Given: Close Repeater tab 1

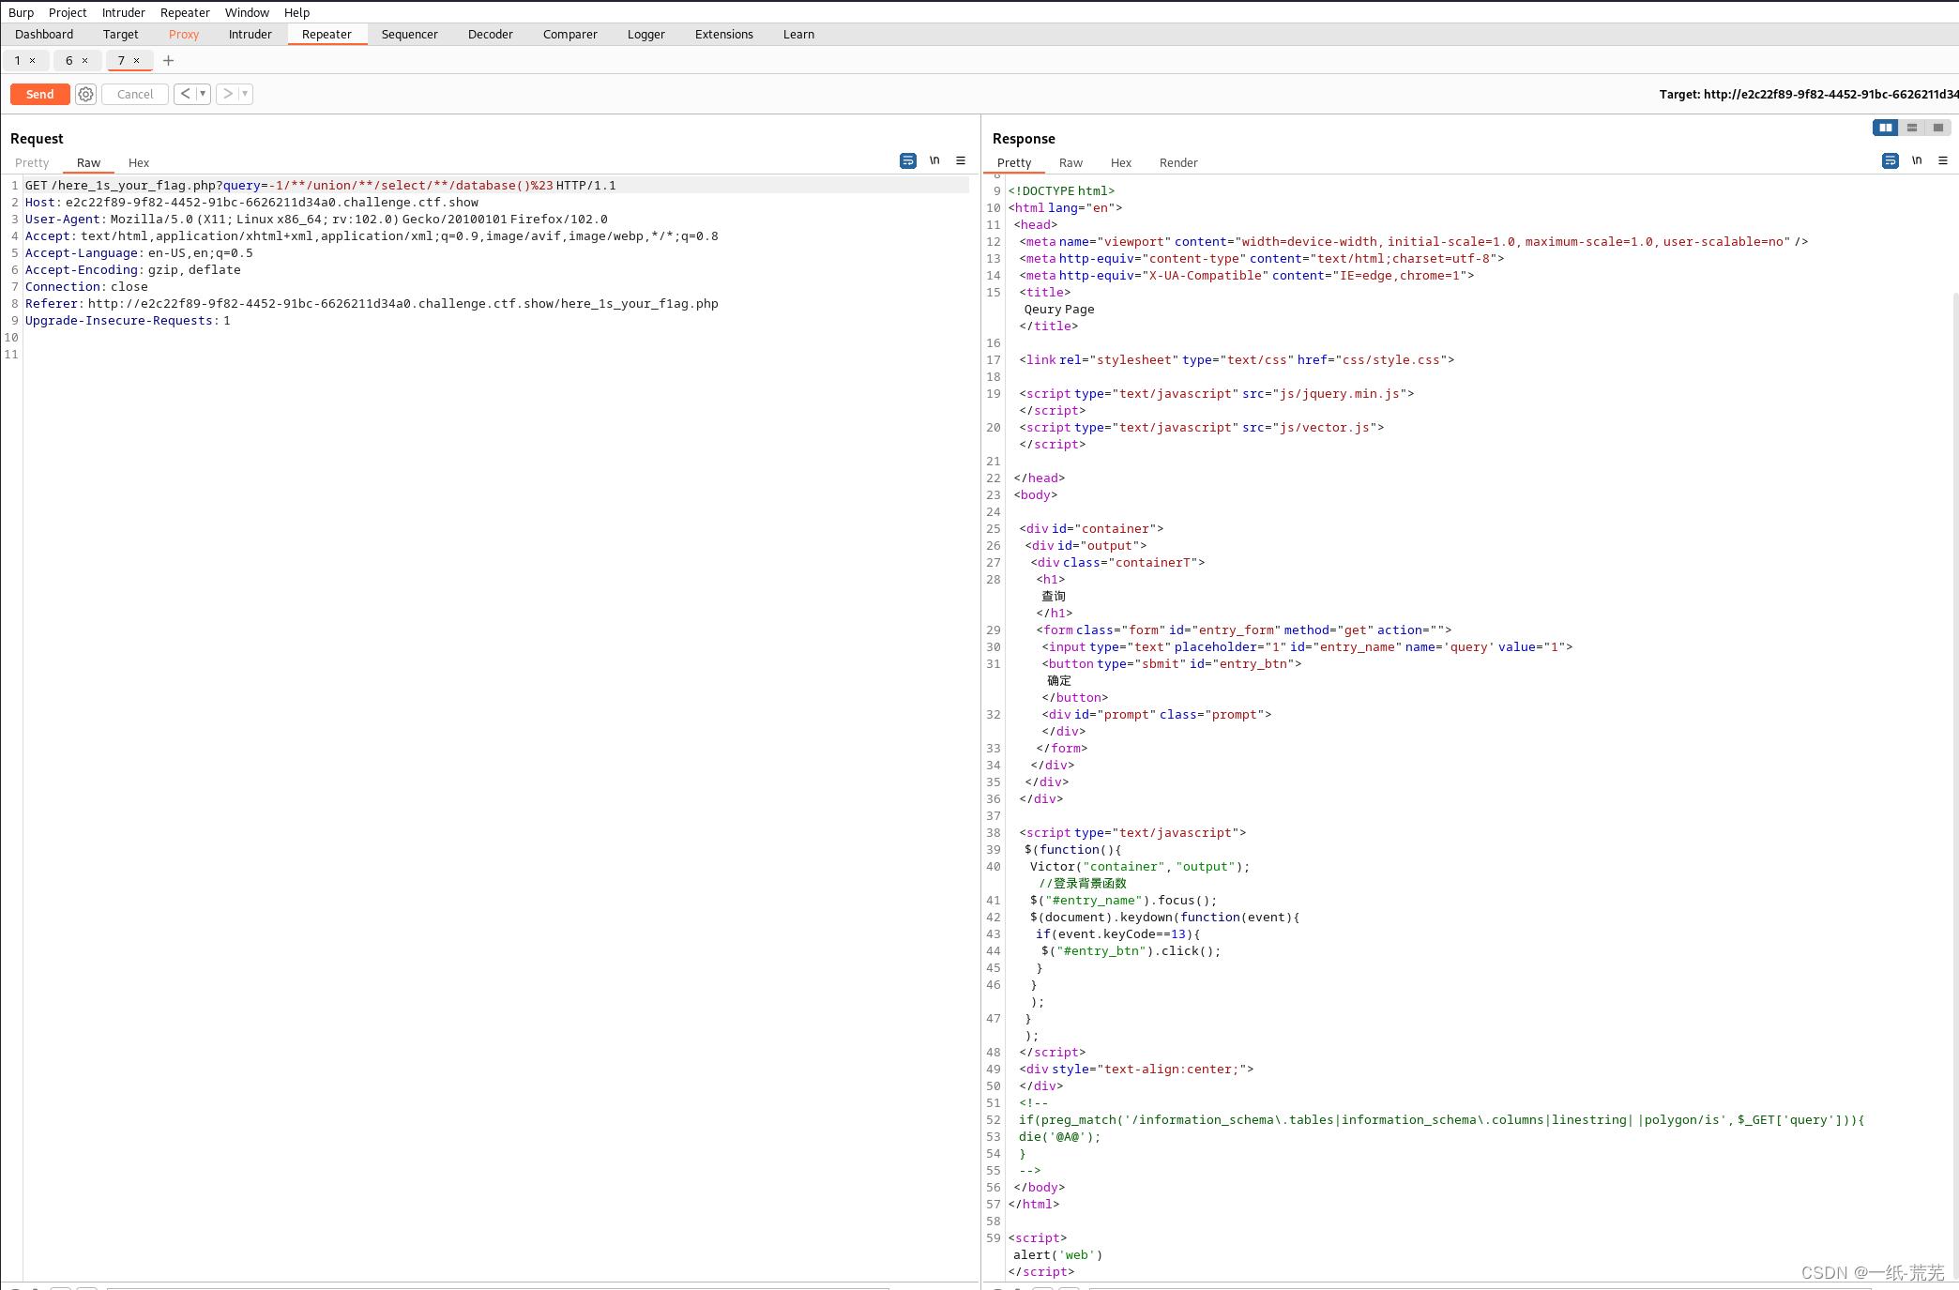Looking at the screenshot, I should point(33,60).
